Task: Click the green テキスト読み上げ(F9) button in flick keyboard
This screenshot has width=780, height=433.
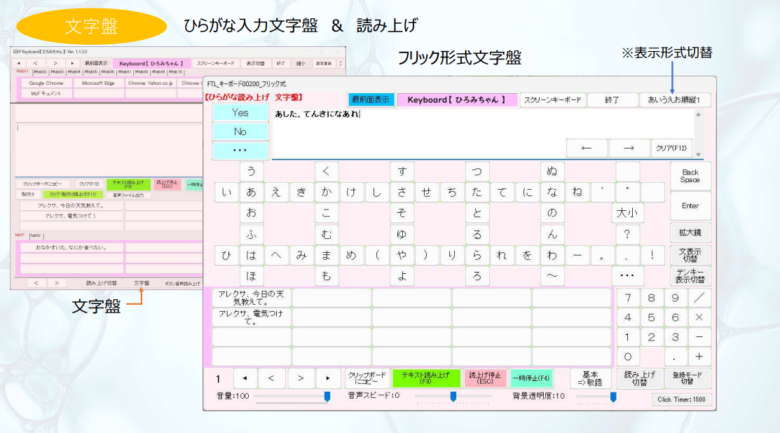Action: coord(426,378)
